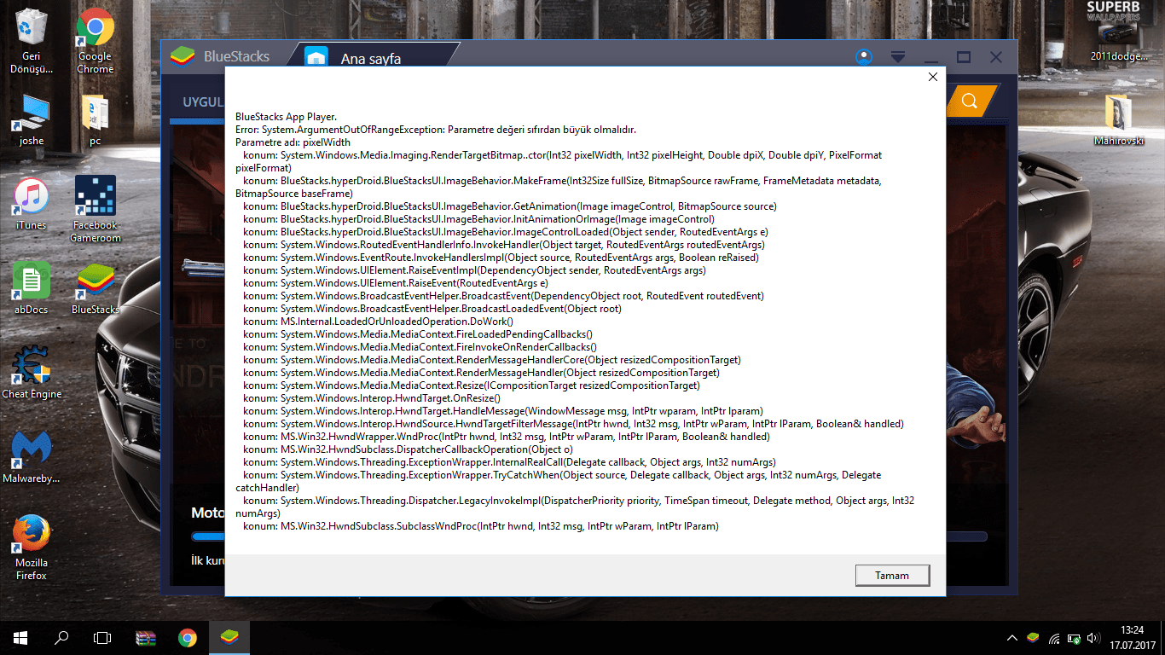Open the Windows Start menu

(x=20, y=637)
